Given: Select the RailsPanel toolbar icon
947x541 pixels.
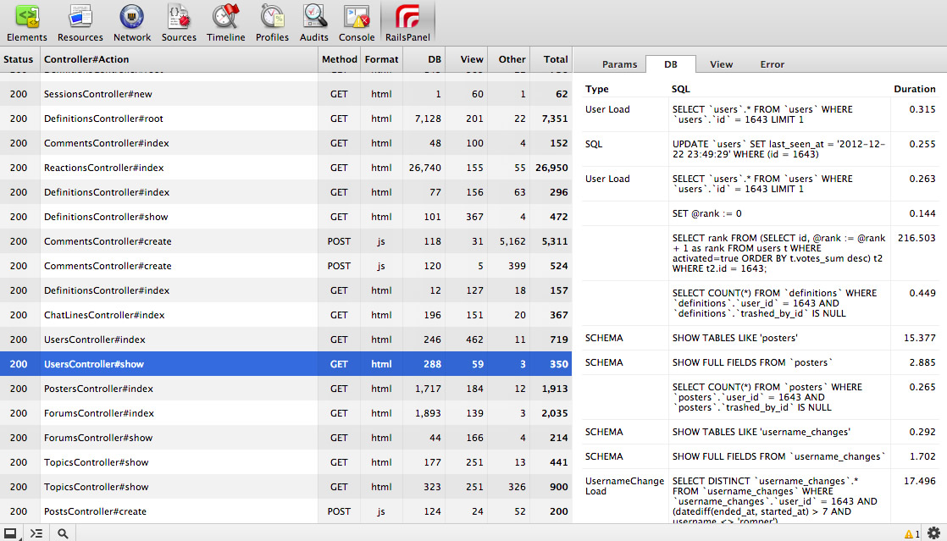Looking at the screenshot, I should [x=407, y=22].
